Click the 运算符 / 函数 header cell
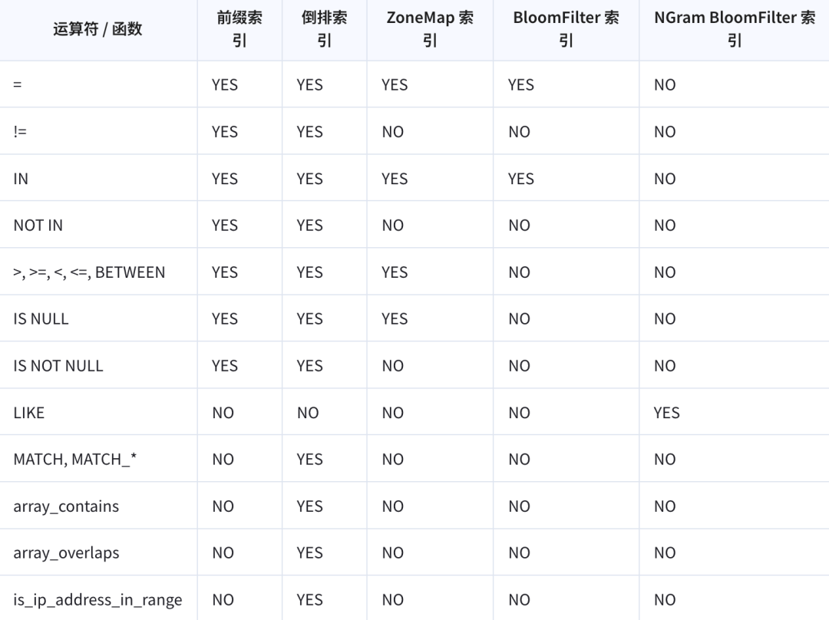This screenshot has width=829, height=620. click(97, 30)
